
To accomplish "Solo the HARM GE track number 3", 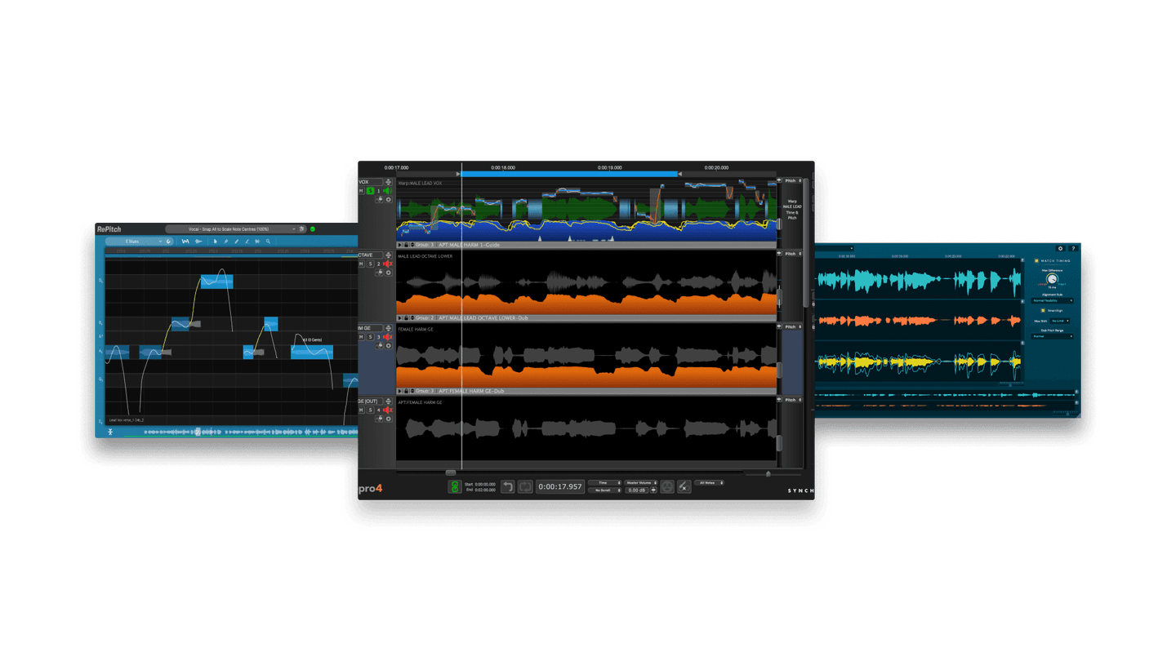I will coord(370,337).
